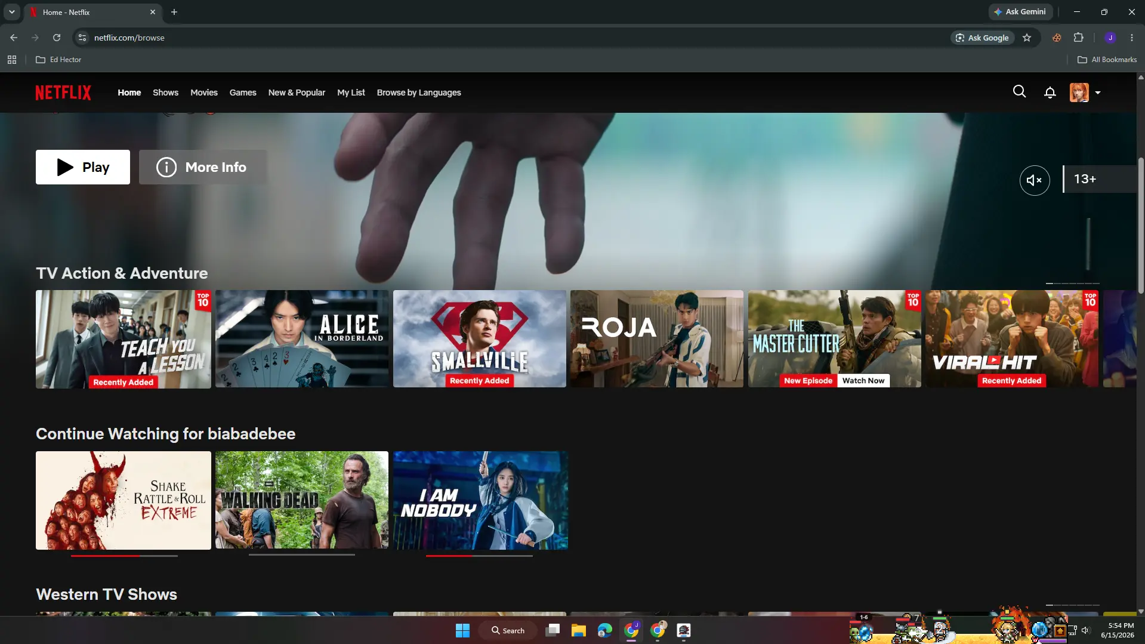Open the Shows section
The height and width of the screenshot is (644, 1145).
[x=165, y=93]
